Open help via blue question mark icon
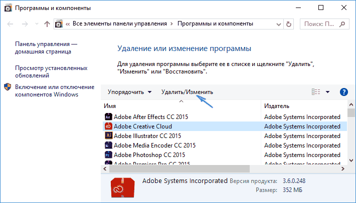Screen dimensions: 356x203 click(x=343, y=92)
